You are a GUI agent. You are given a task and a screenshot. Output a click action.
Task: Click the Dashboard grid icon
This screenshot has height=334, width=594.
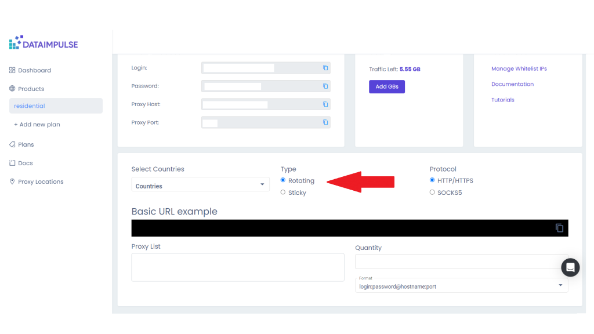click(x=12, y=70)
